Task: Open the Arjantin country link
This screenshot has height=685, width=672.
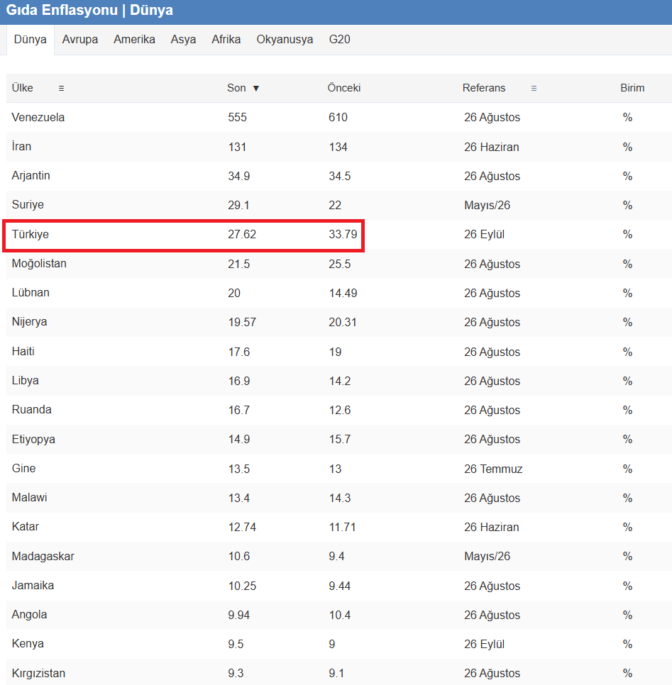Action: pyautogui.click(x=31, y=176)
